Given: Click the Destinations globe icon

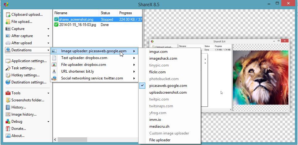Looking at the screenshot, I should 8,50.
